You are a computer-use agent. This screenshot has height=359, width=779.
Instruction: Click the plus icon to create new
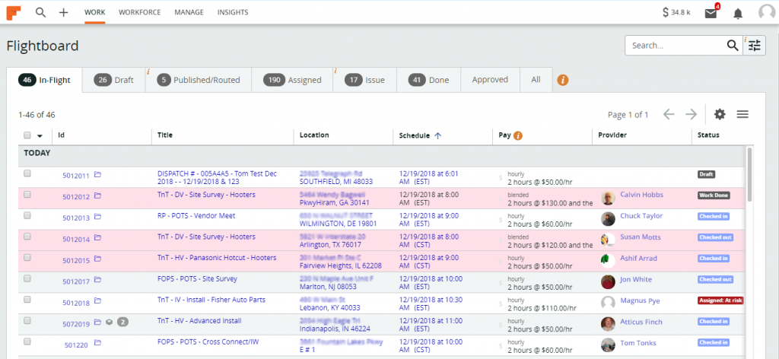pyautogui.click(x=63, y=12)
